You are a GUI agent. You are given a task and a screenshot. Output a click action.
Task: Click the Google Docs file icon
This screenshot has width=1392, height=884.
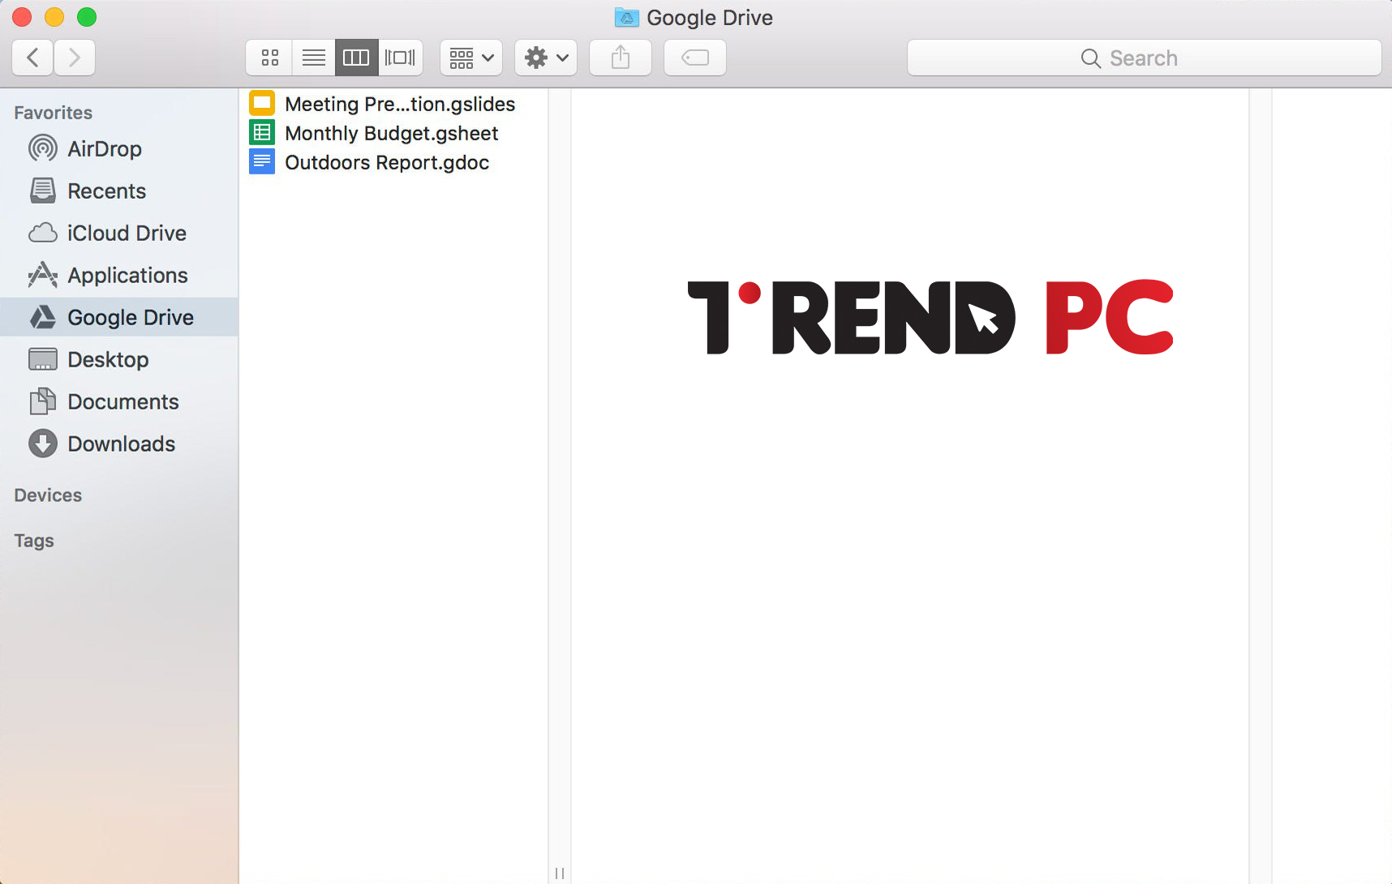262,161
